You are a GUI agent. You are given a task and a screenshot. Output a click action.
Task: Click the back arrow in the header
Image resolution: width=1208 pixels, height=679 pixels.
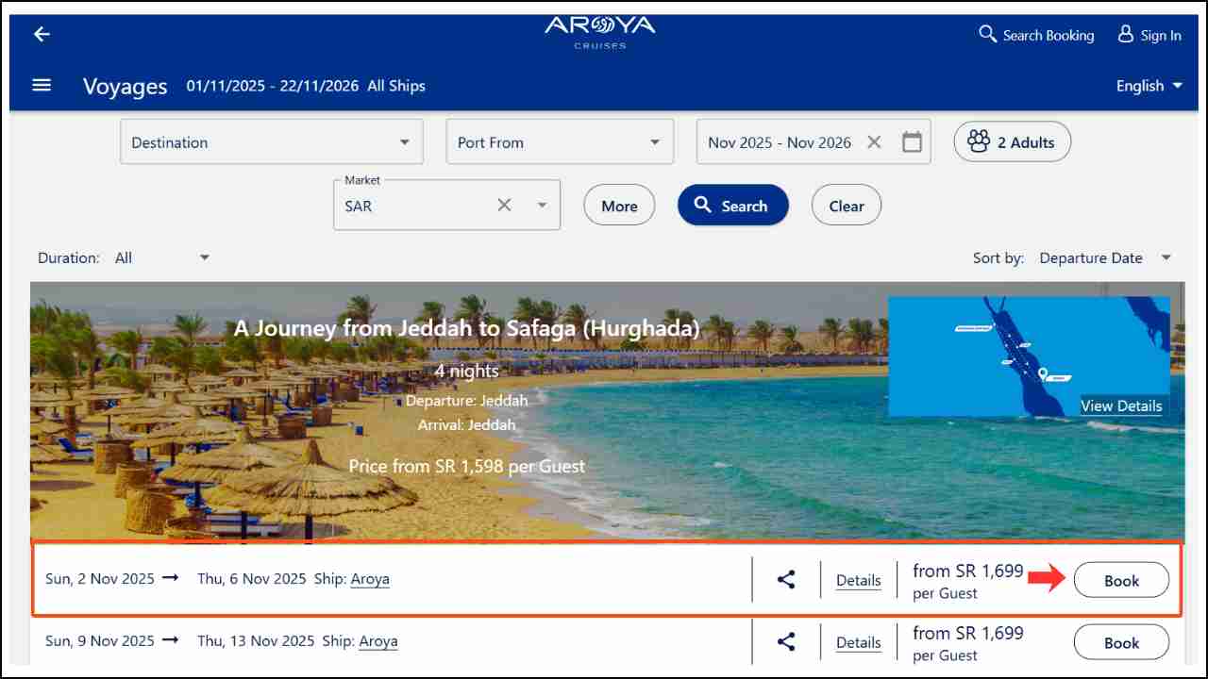[41, 34]
